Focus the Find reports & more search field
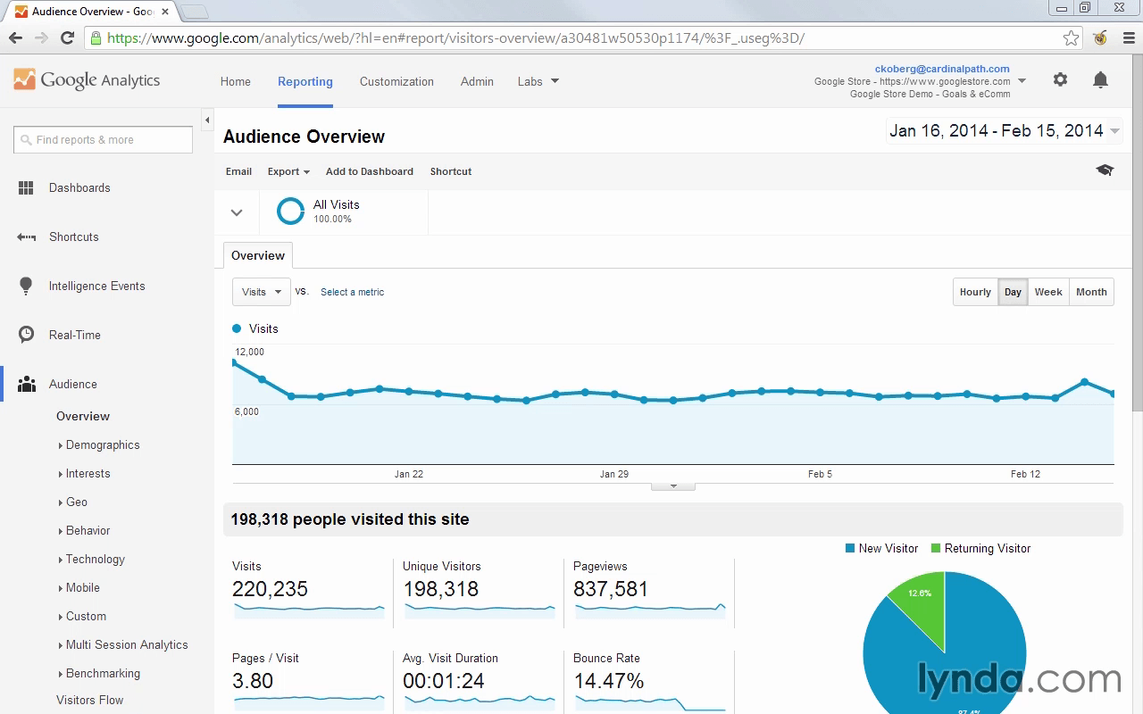 click(x=103, y=139)
